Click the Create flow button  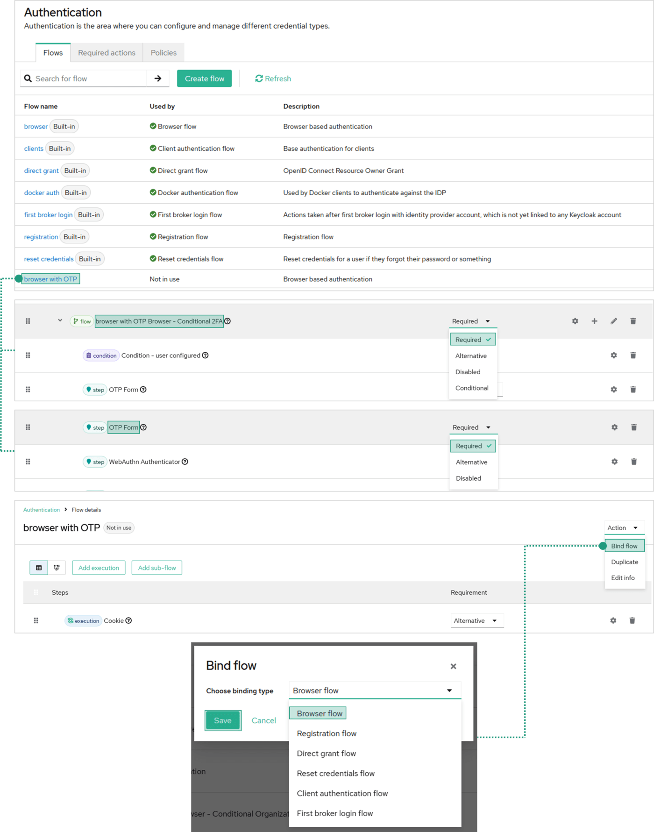[204, 78]
